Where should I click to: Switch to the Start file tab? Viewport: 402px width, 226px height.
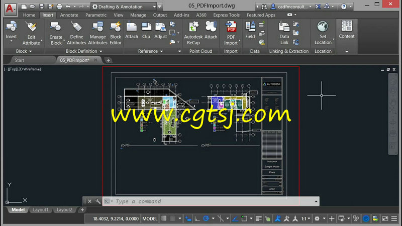click(19, 60)
